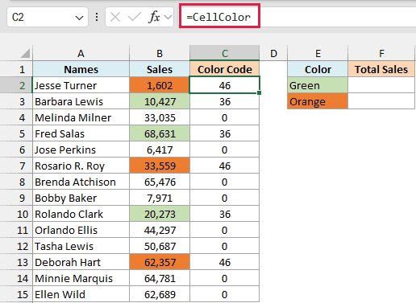Image resolution: width=416 pixels, height=303 pixels.
Task: Select the Green color cell in column E
Action: (318, 85)
